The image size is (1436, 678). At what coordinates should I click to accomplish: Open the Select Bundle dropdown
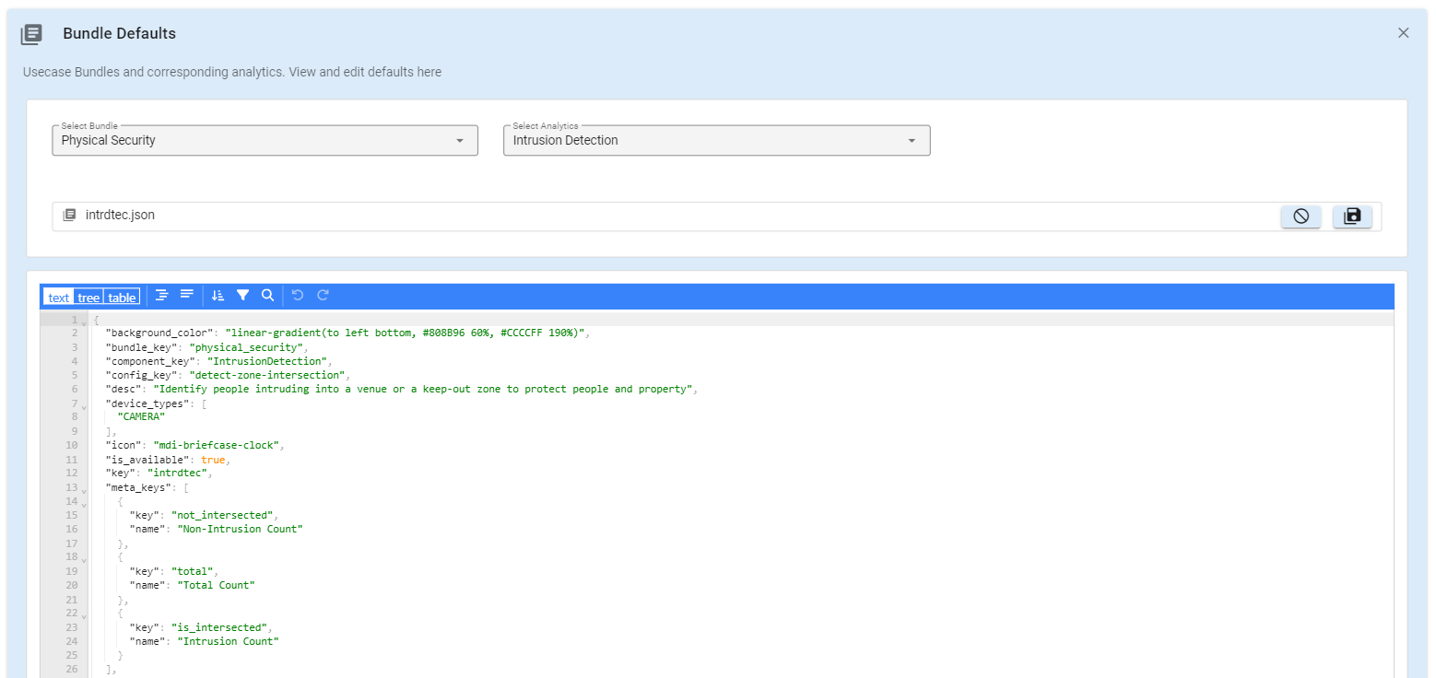tap(265, 141)
